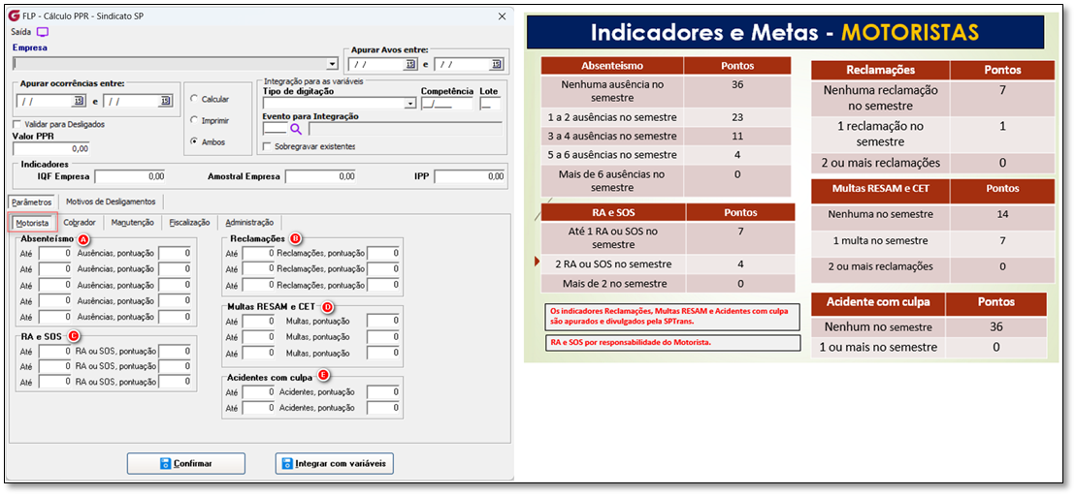Open Motivos de Desligamentos tab

pos(111,202)
